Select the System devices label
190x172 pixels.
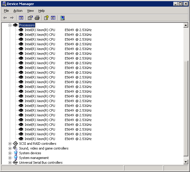click(30, 153)
